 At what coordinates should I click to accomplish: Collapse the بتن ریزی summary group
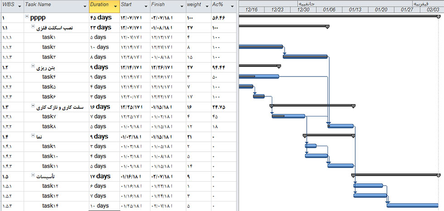coord(33,67)
